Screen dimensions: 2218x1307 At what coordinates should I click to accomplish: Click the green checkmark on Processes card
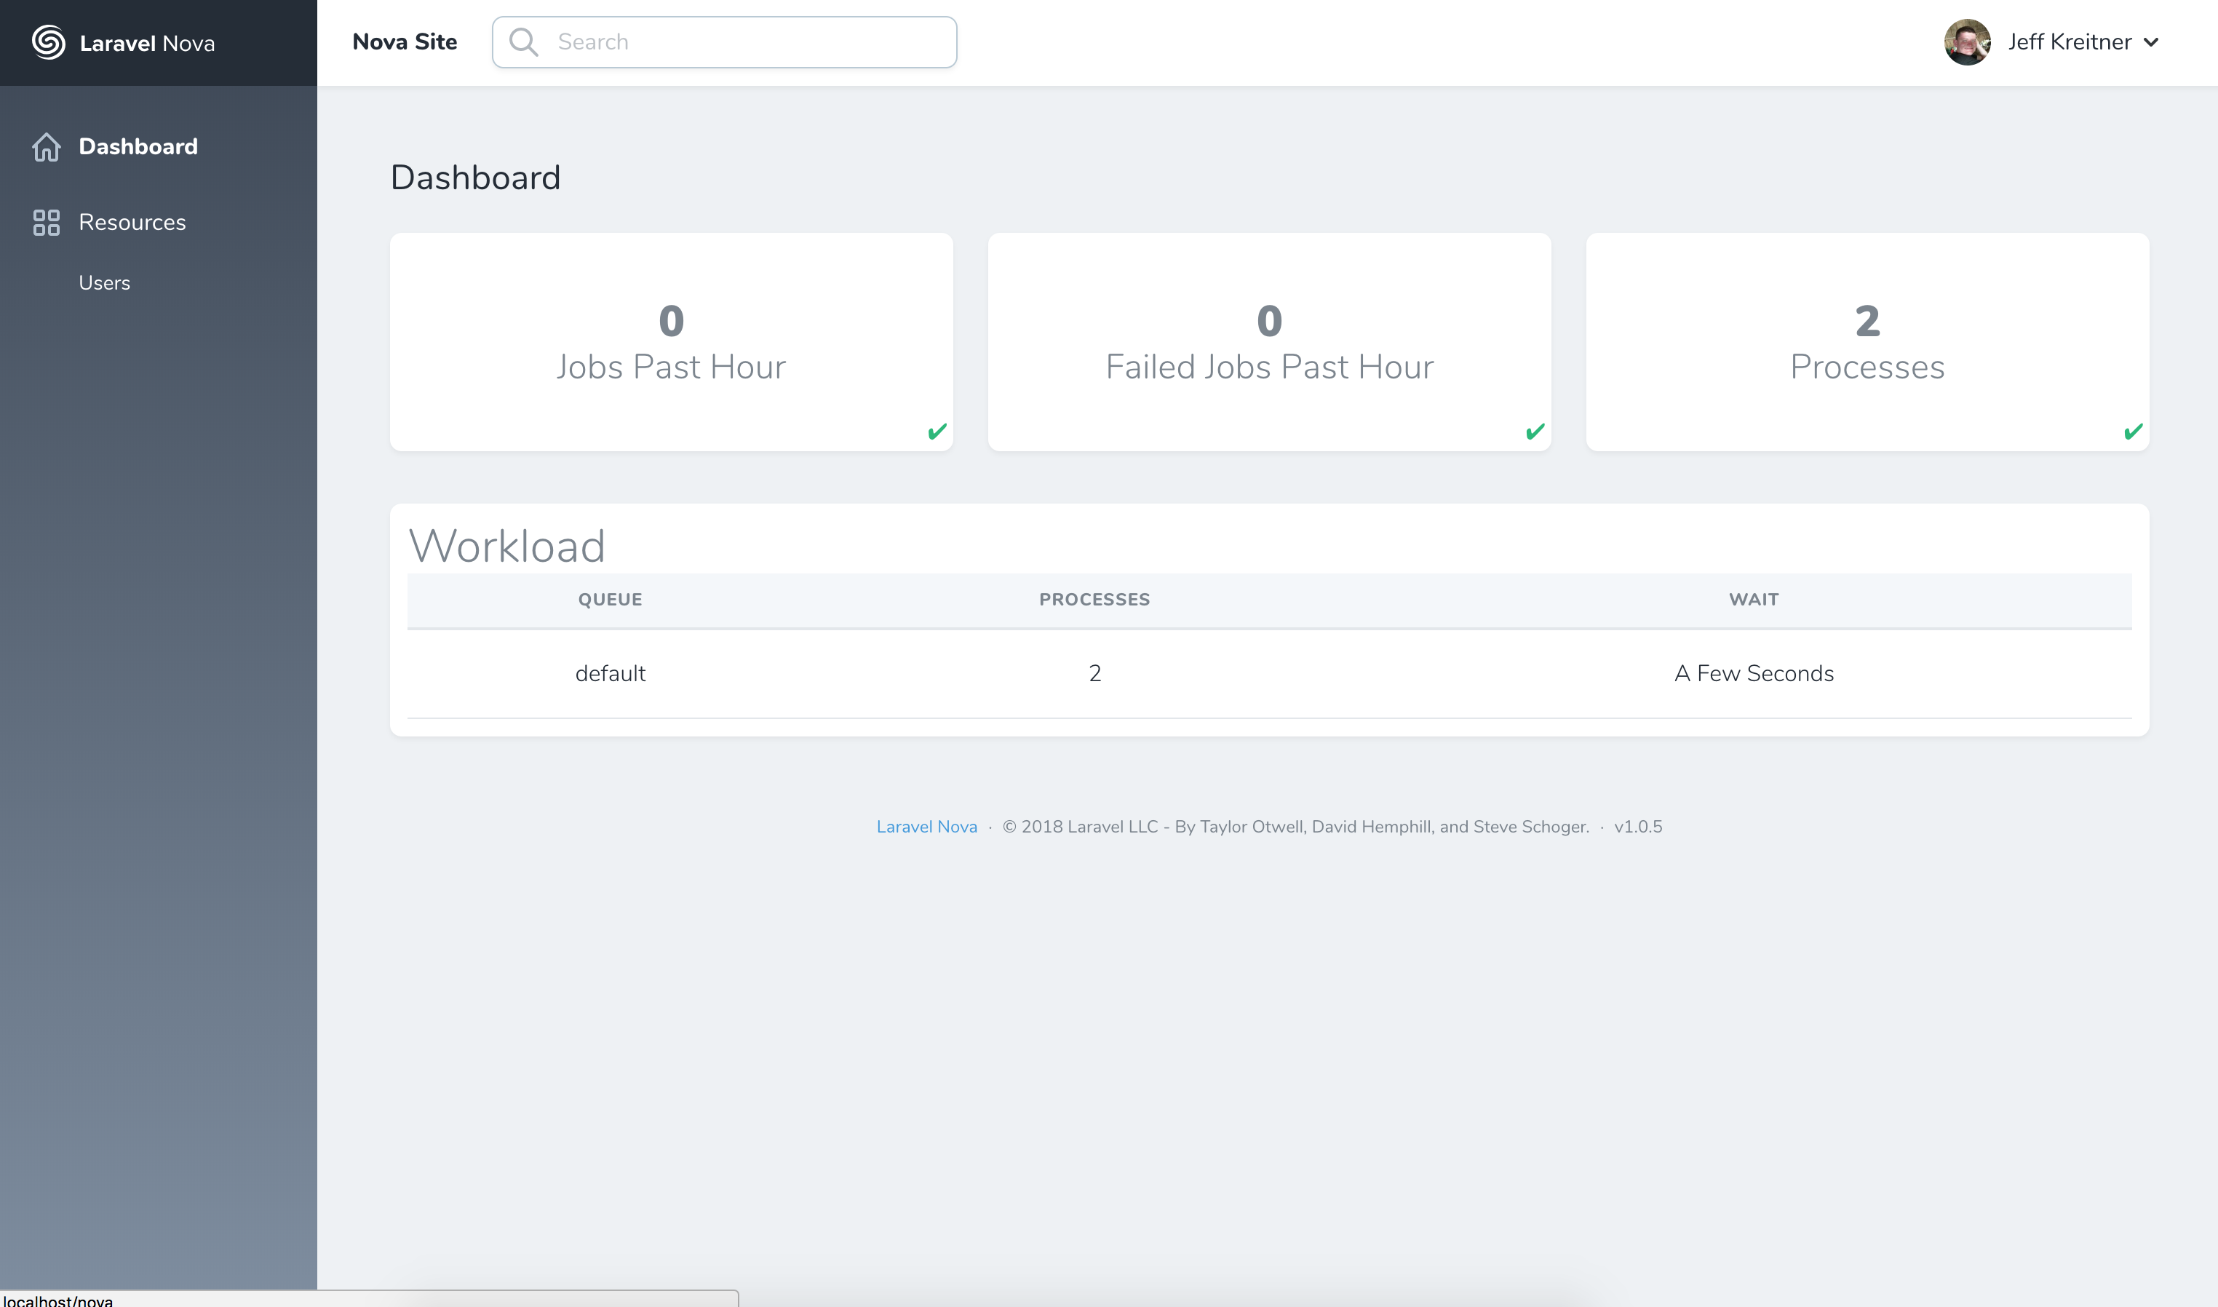pyautogui.click(x=2132, y=431)
